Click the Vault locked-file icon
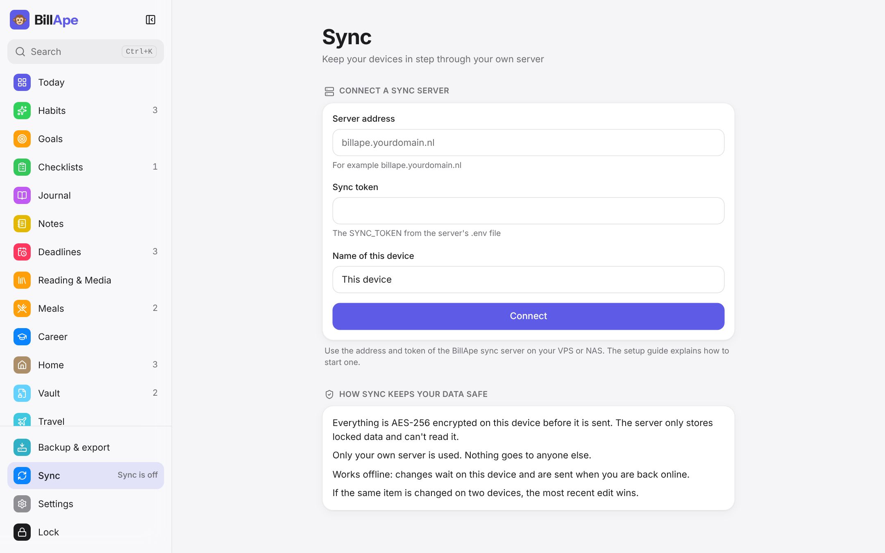Image resolution: width=885 pixels, height=553 pixels. [x=22, y=393]
